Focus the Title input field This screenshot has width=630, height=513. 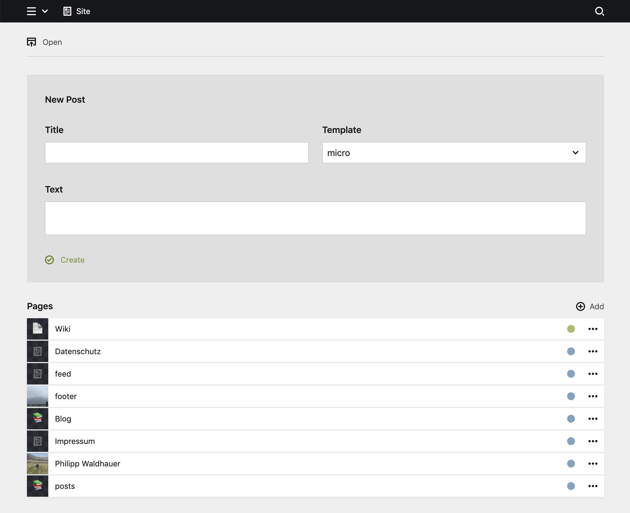[177, 153]
